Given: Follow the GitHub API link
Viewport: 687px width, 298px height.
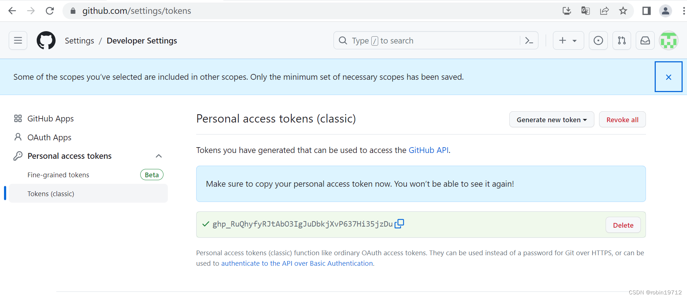Looking at the screenshot, I should click(429, 150).
